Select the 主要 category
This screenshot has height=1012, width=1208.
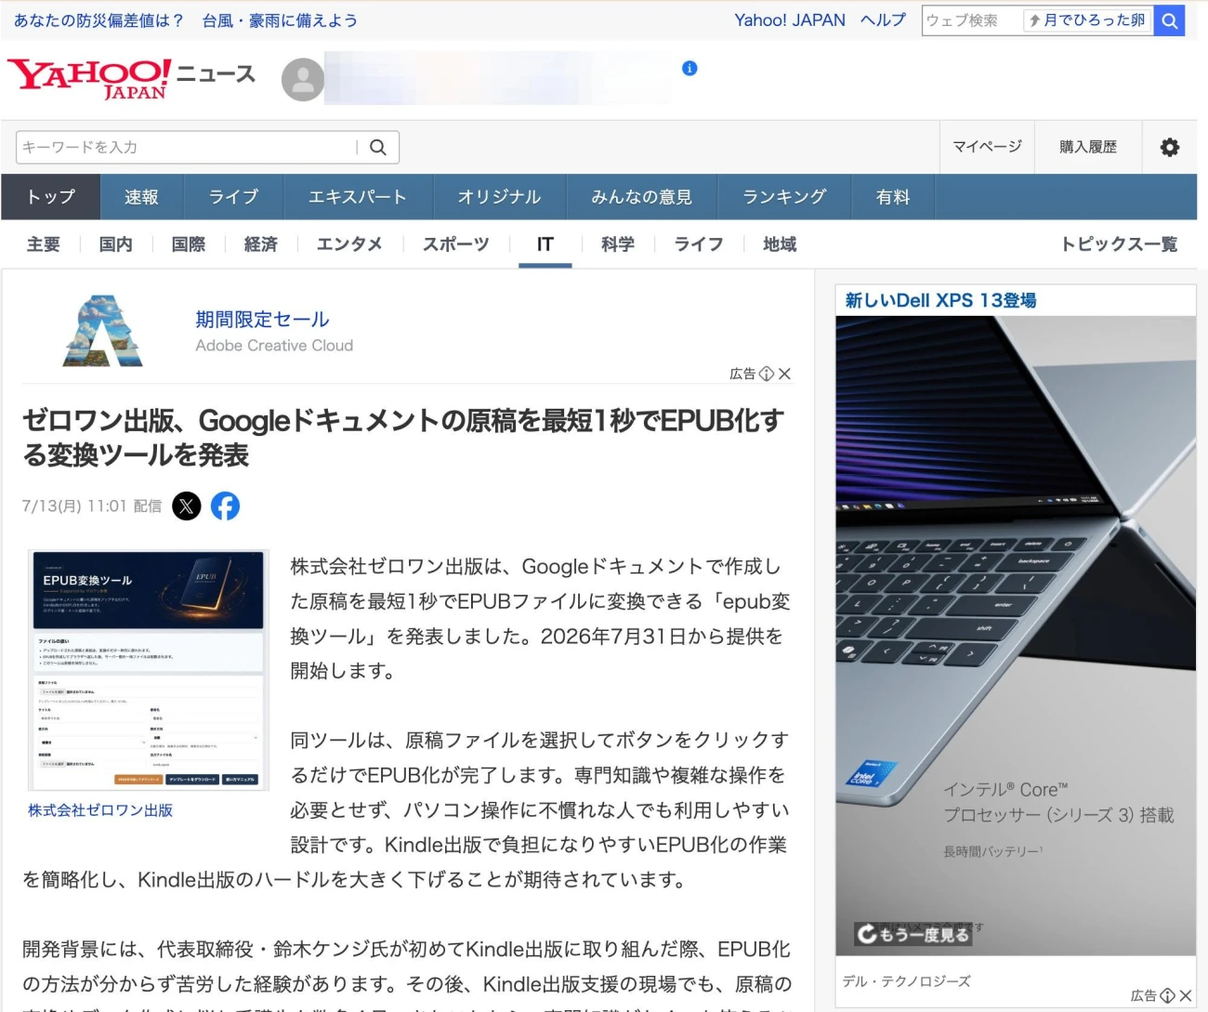(44, 244)
